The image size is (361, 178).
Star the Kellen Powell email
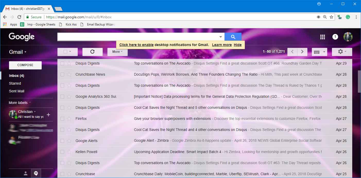[x=69, y=152]
